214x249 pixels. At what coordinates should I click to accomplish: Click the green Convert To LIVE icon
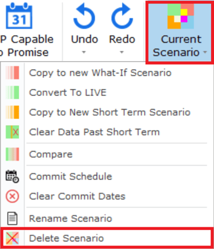point(13,93)
